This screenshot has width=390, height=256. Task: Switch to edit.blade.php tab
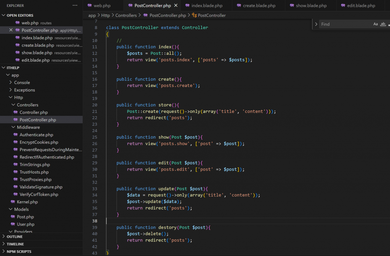tap(361, 5)
